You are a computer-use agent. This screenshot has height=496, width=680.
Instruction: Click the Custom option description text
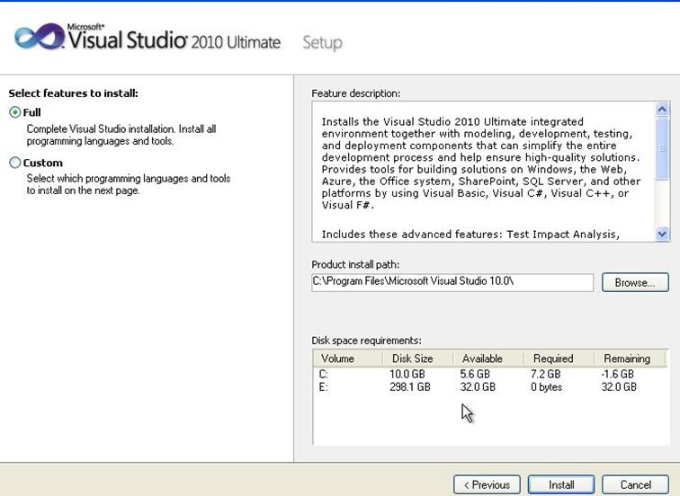tap(129, 184)
